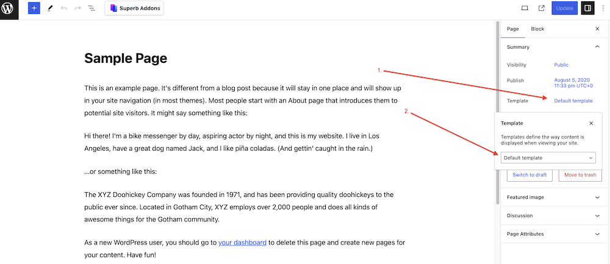Expand the Featured image section
Screen dimensions: 610x264
point(555,197)
